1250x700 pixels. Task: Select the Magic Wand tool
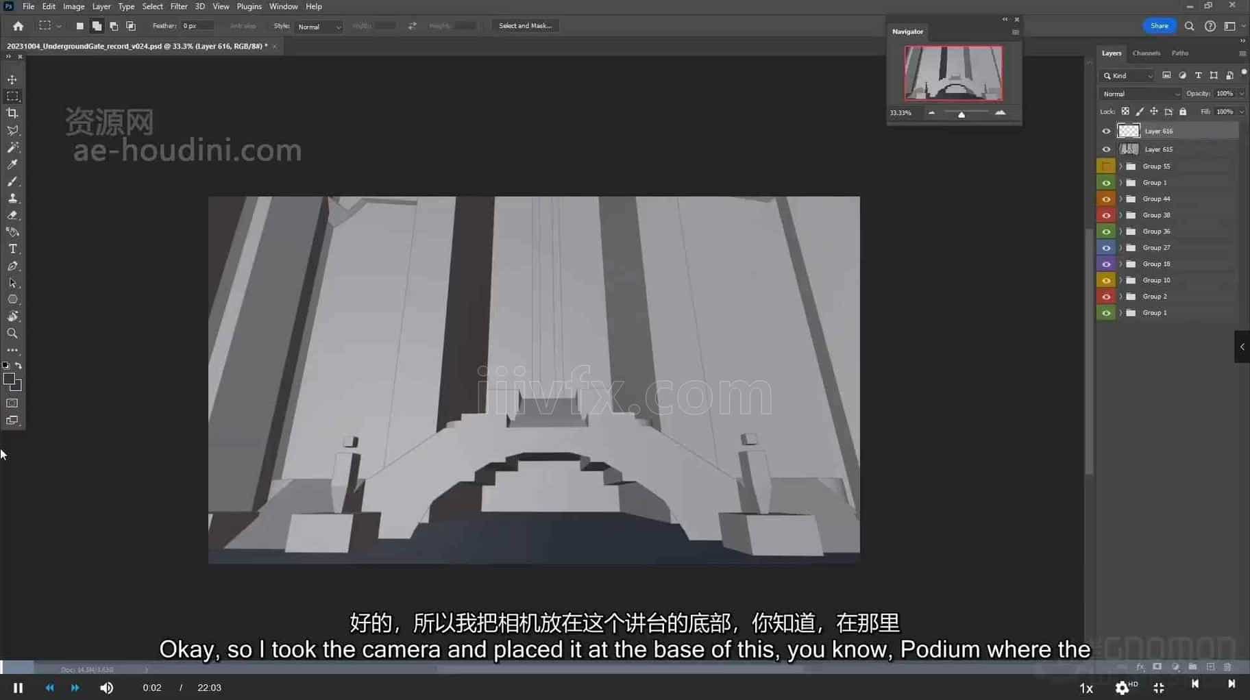pyautogui.click(x=12, y=147)
